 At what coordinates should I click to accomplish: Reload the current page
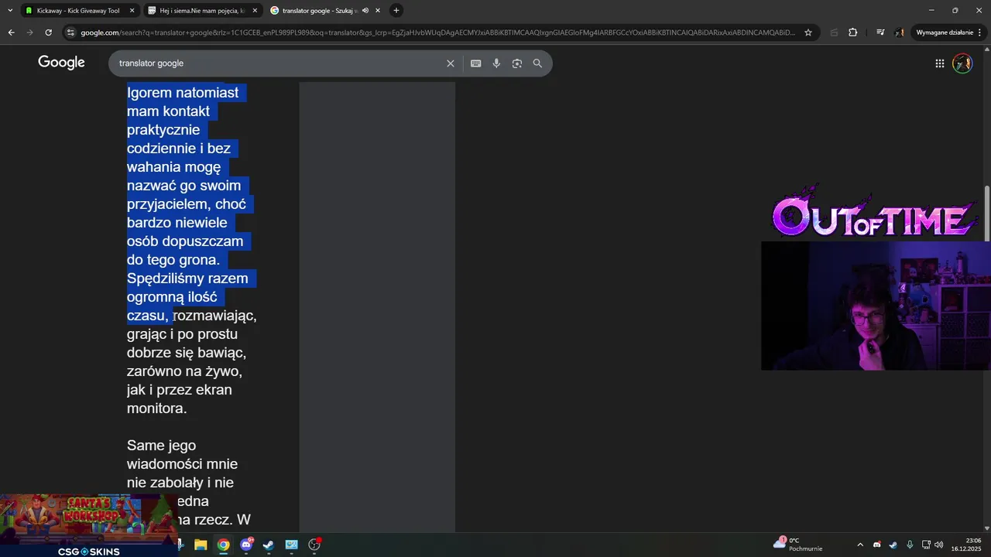[48, 32]
